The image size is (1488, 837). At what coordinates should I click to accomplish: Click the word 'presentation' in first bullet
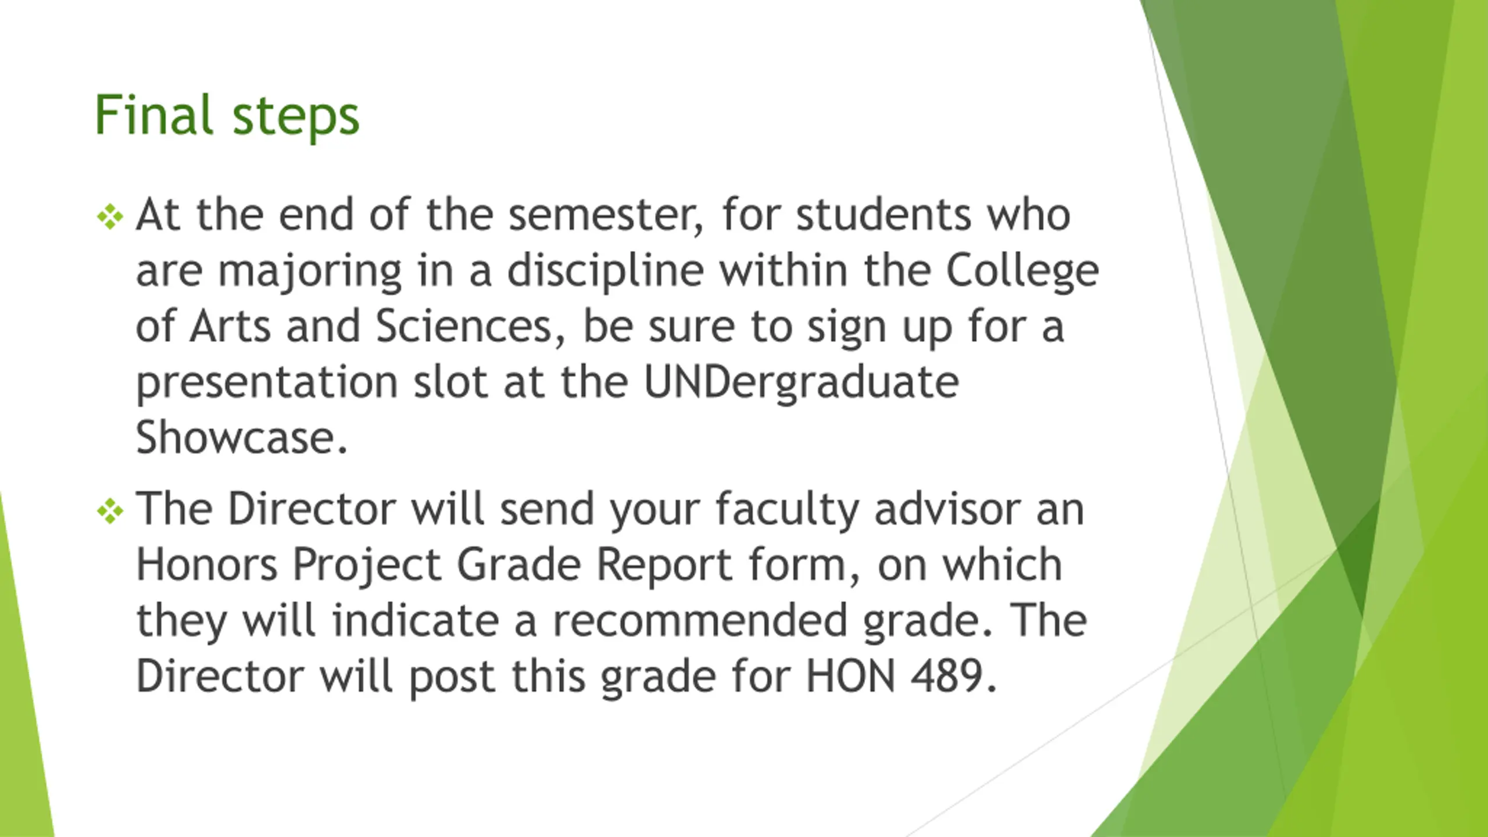pos(267,384)
